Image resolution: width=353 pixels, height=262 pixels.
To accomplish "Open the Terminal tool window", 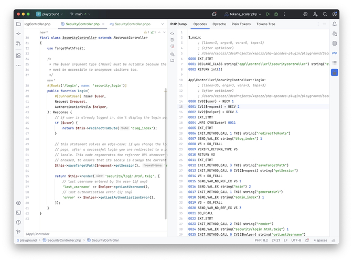I will click(x=18, y=213).
